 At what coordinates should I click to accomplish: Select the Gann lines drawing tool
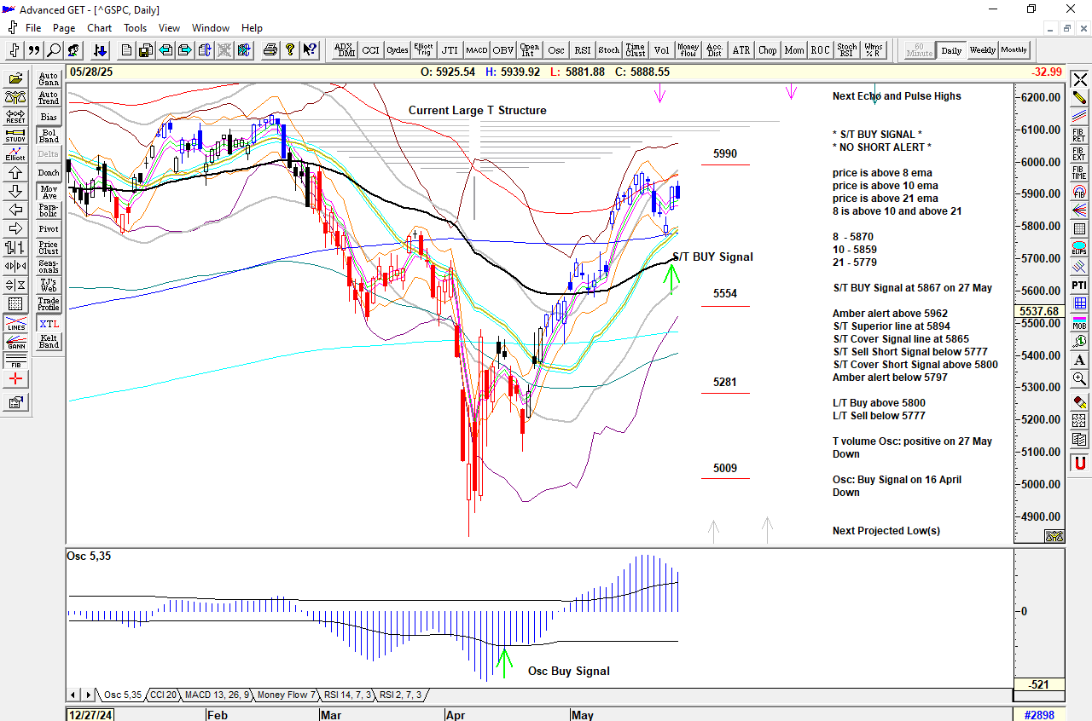15,342
